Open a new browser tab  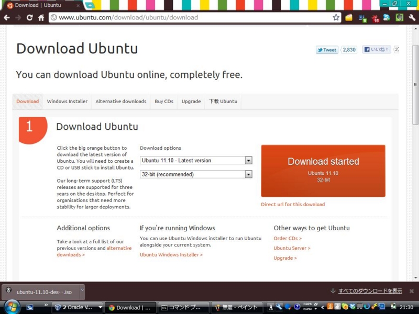pos(90,5)
